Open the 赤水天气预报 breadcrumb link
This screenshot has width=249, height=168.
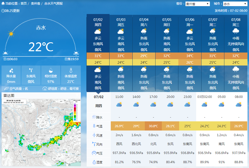53,4
